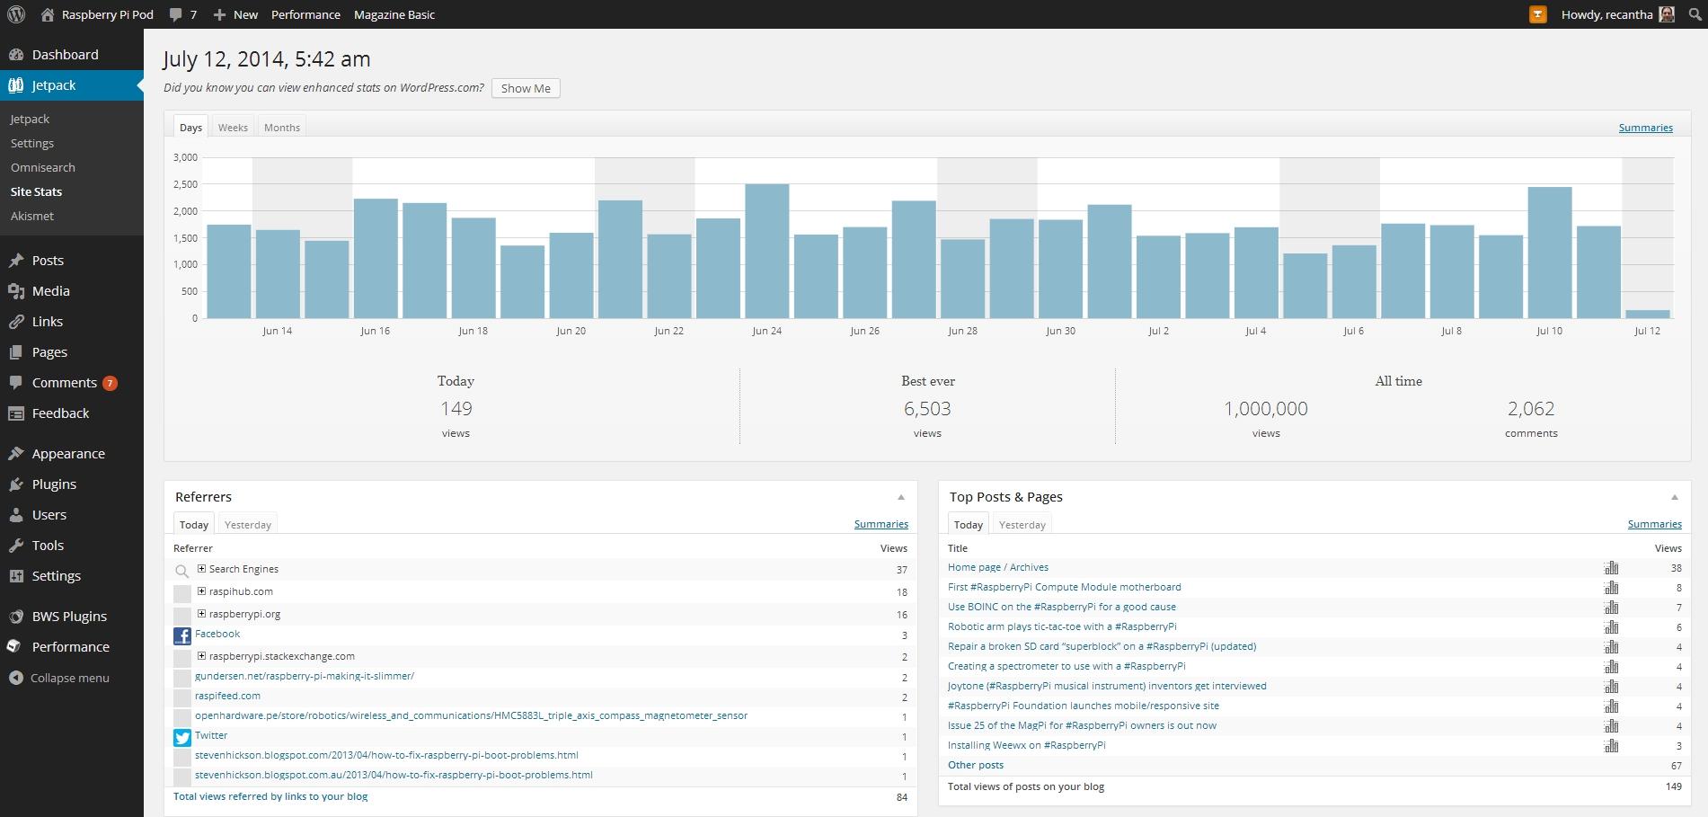The image size is (1708, 817).
Task: Click "Collapse menu" to shrink the sidebar
Action: click(59, 678)
